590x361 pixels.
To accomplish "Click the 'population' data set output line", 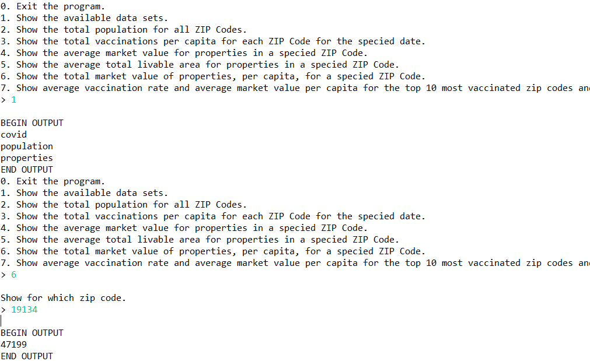I will tap(26, 146).
